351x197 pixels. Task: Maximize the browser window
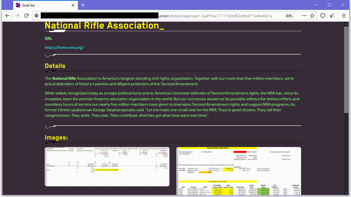tap(329, 5)
